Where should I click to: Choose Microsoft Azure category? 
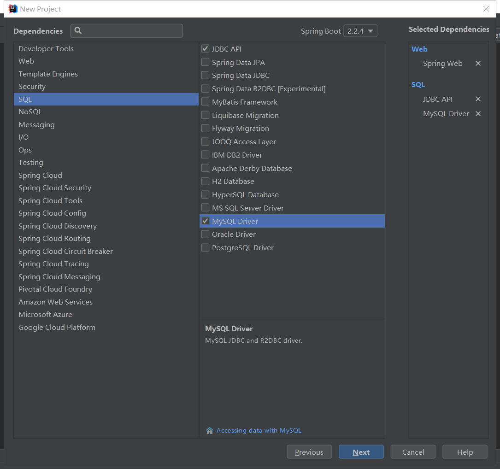(x=106, y=314)
